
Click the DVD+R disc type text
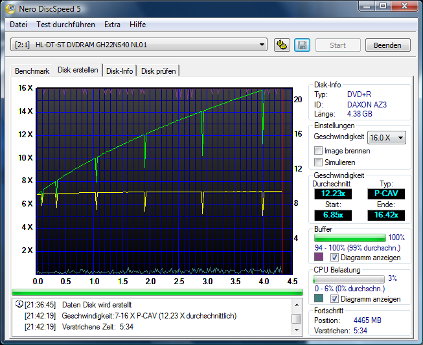pyautogui.click(x=359, y=95)
